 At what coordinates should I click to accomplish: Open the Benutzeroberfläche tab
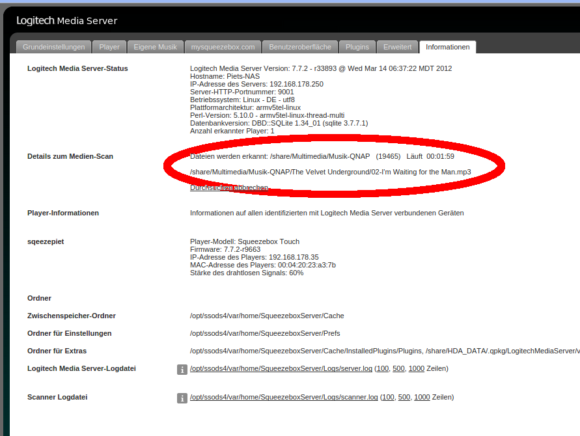coord(300,47)
